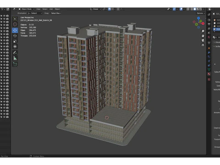Click the red X axis gizmo ball

[203, 23]
